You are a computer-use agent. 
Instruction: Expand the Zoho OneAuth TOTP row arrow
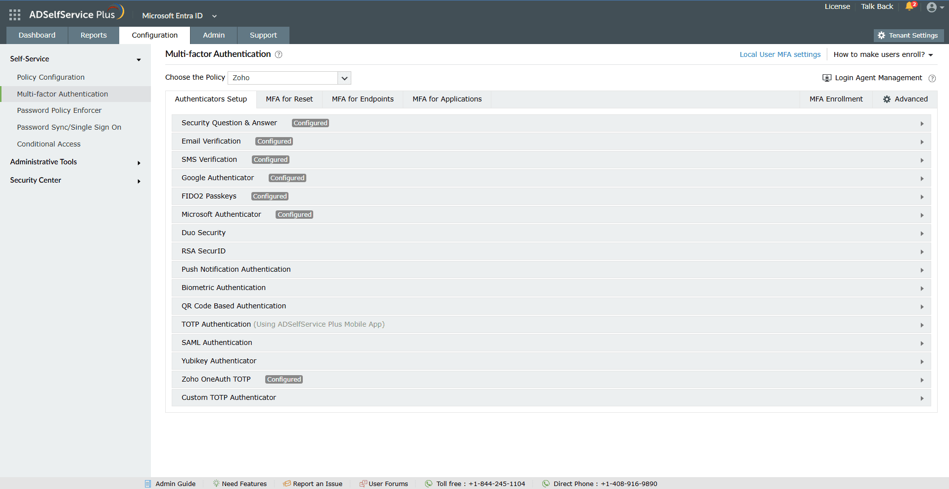922,380
